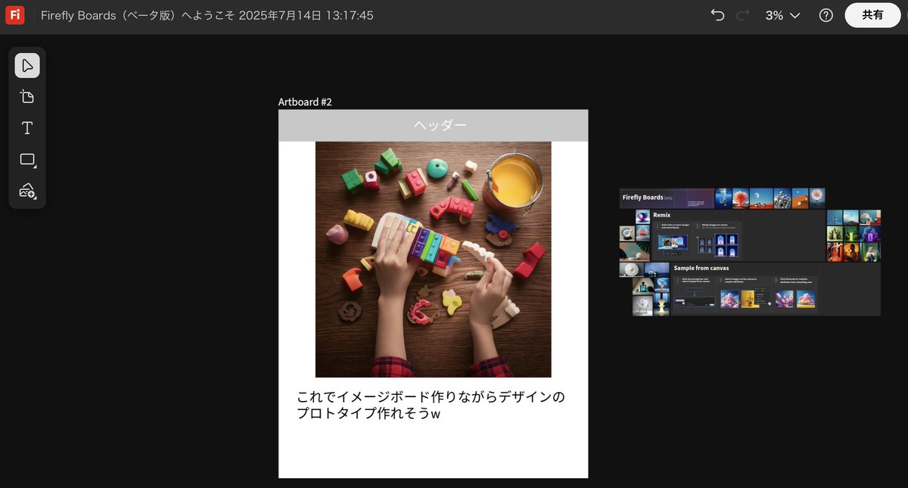Select the Sample from canvas panel
The height and width of the screenshot is (488, 908).
(776, 289)
